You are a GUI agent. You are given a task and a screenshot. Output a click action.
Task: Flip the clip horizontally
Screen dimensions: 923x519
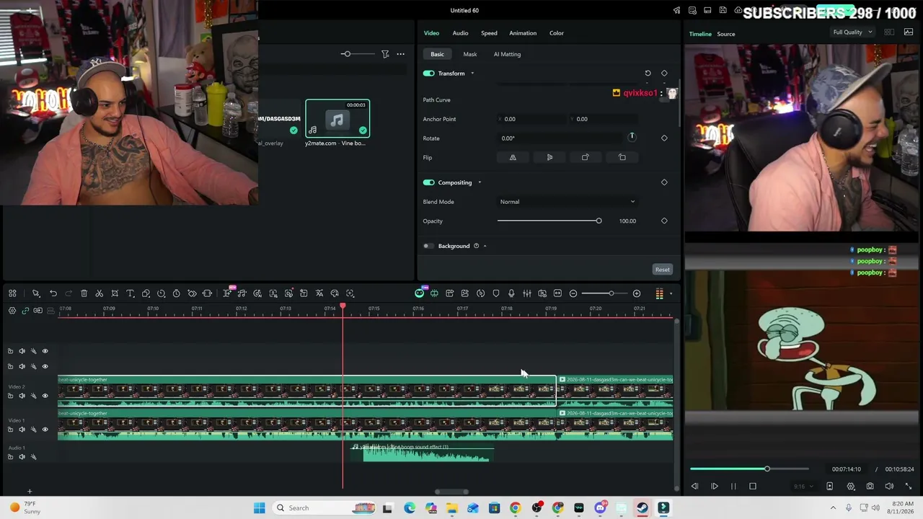pos(513,157)
